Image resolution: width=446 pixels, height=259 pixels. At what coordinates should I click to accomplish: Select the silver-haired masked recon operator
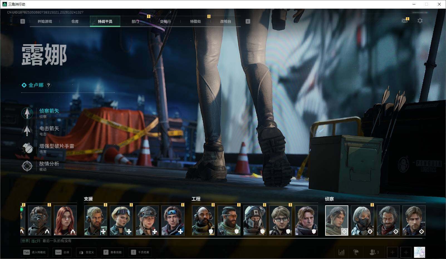(x=362, y=220)
